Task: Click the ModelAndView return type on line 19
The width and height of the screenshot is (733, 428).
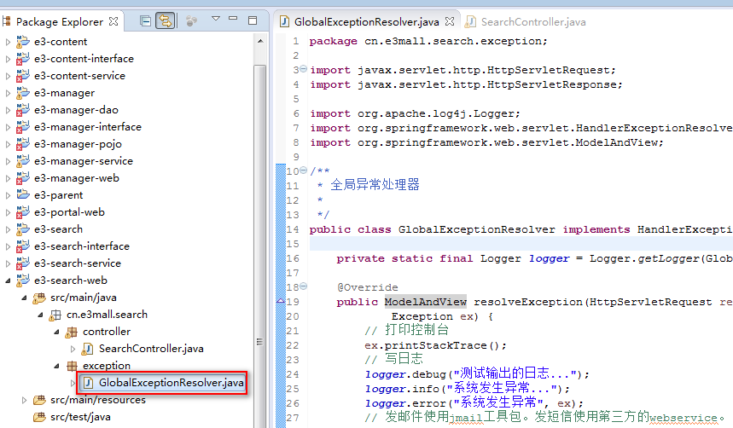Action: point(426,302)
